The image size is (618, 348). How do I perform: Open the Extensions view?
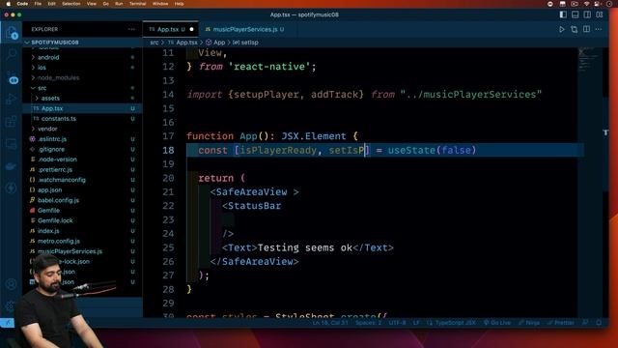(x=12, y=122)
